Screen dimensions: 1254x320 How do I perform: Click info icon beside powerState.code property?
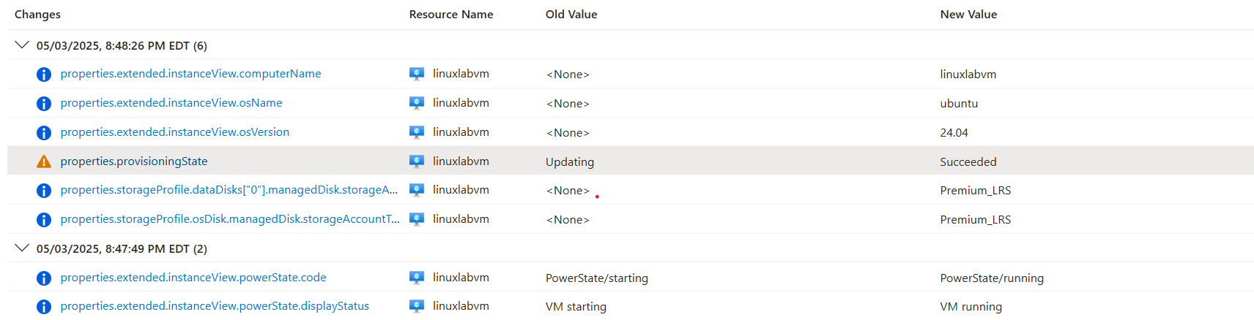point(44,278)
